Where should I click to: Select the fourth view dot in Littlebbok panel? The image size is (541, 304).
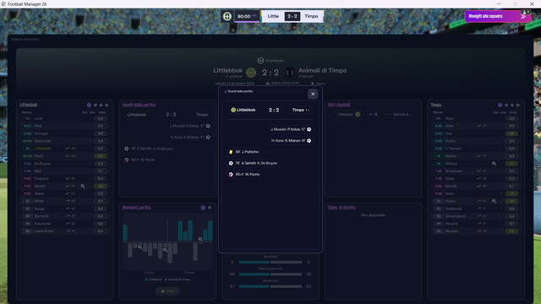tap(107, 105)
